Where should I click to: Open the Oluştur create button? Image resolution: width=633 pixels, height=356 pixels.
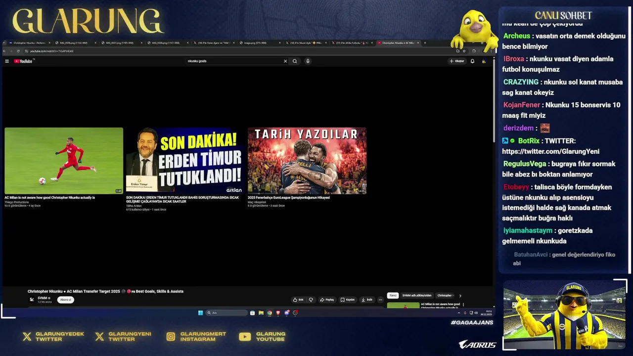pos(457,61)
